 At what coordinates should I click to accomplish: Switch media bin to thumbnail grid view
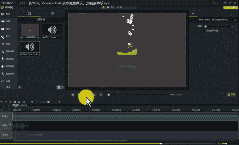tap(59, 87)
